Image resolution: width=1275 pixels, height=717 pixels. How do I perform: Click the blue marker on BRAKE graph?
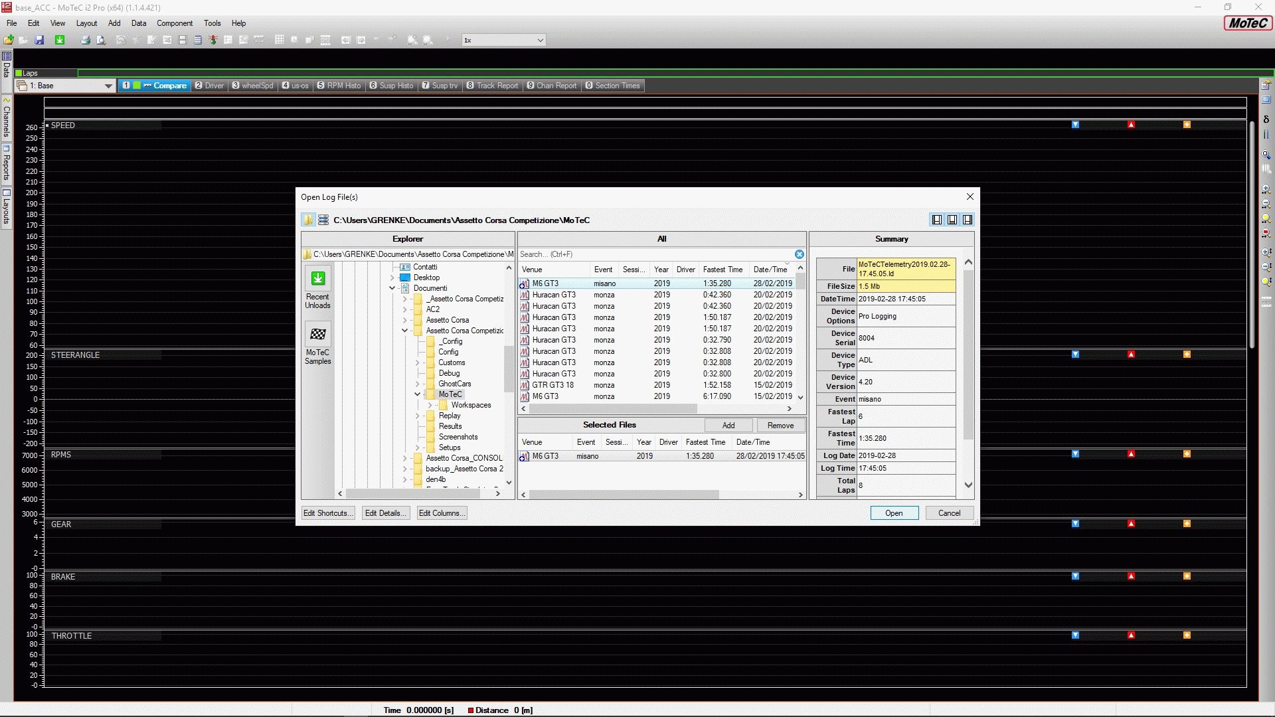[x=1075, y=576]
